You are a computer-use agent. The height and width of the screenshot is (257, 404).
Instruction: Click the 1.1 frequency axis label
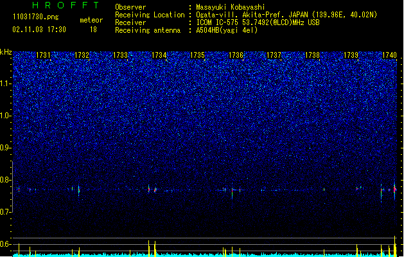tap(6, 84)
